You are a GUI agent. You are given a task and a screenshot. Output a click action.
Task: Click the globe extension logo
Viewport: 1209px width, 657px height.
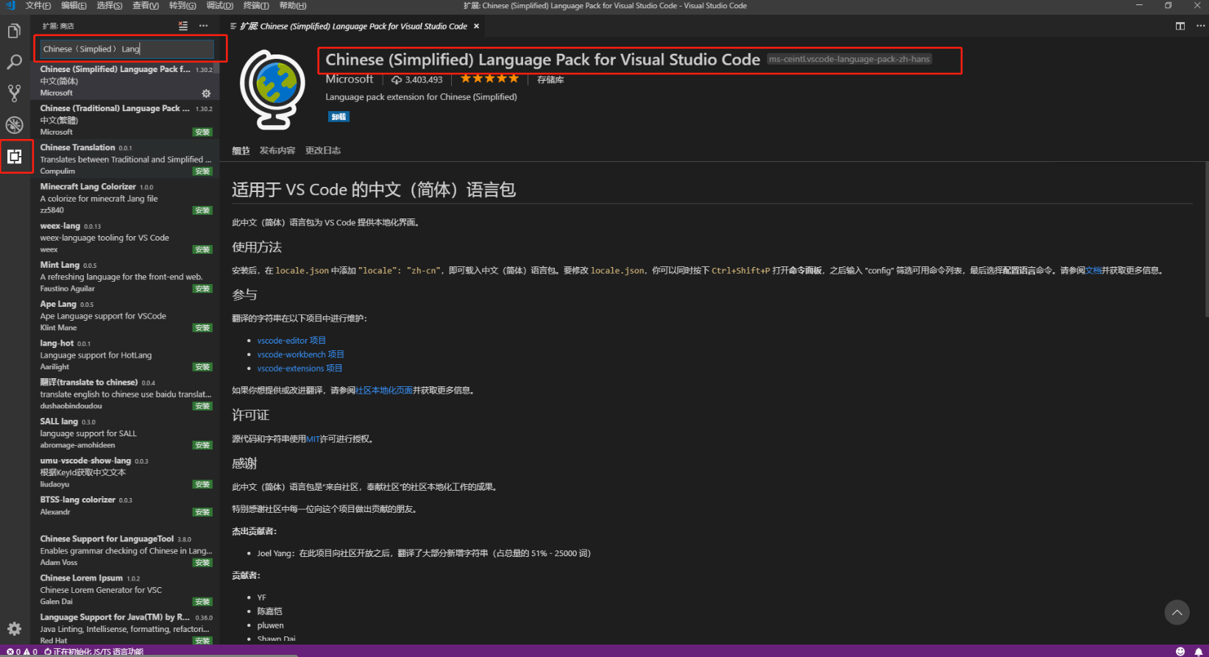pyautogui.click(x=272, y=89)
